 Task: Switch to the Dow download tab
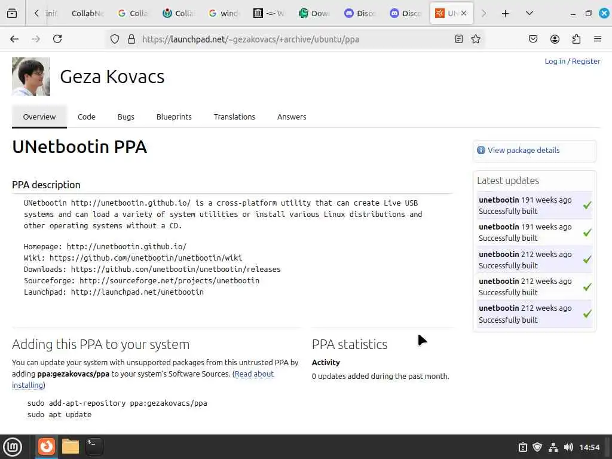point(314,13)
